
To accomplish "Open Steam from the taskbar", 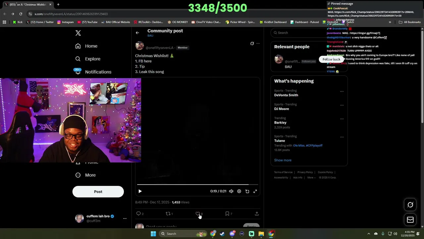I will pos(222,234).
